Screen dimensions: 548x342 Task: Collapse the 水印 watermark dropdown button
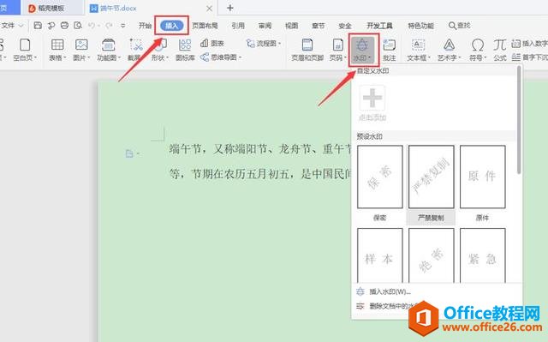363,50
